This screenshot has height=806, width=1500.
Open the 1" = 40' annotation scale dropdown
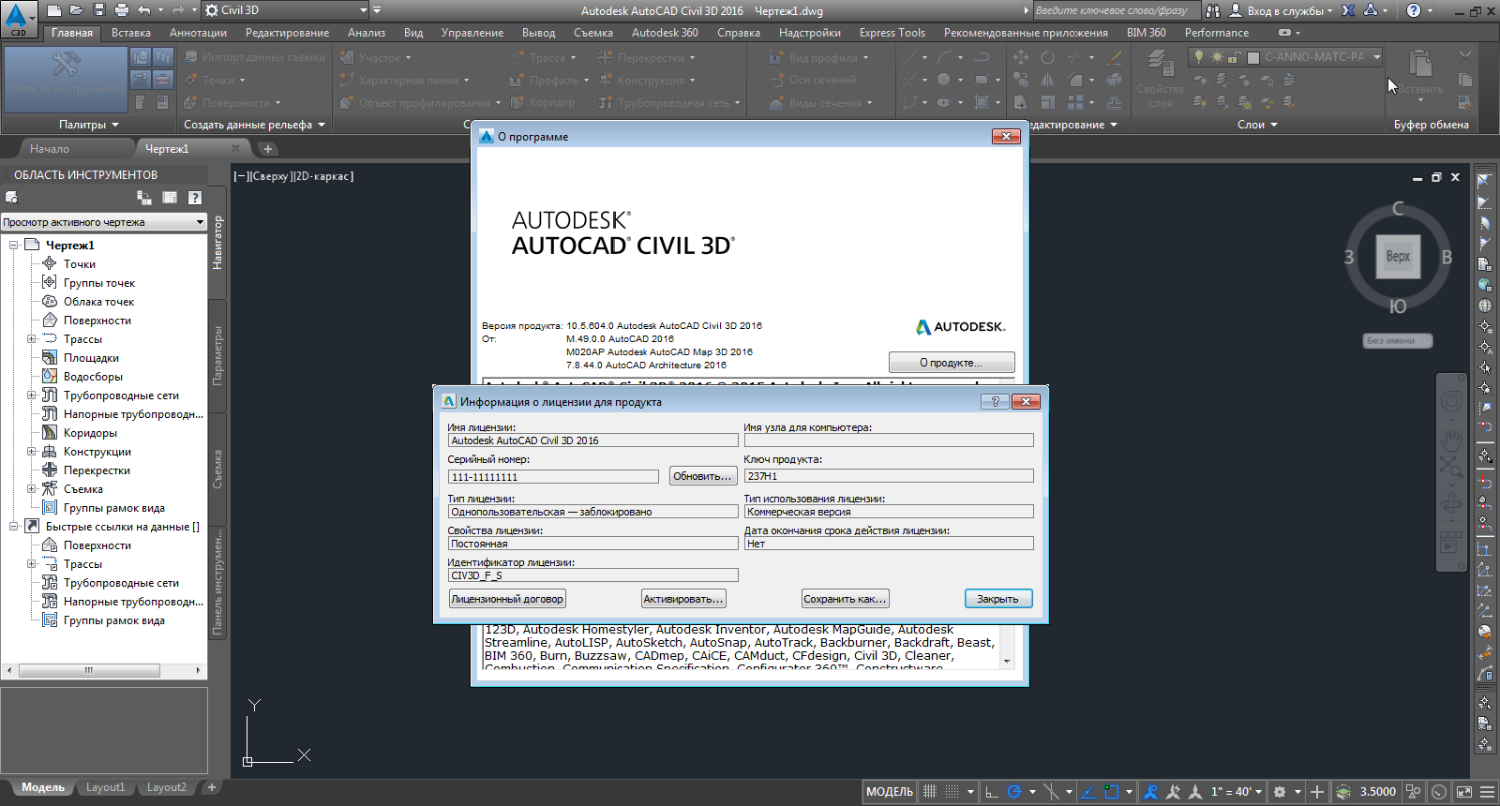pyautogui.click(x=1237, y=792)
